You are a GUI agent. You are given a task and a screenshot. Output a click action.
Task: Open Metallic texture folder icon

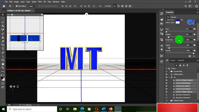click(195, 34)
